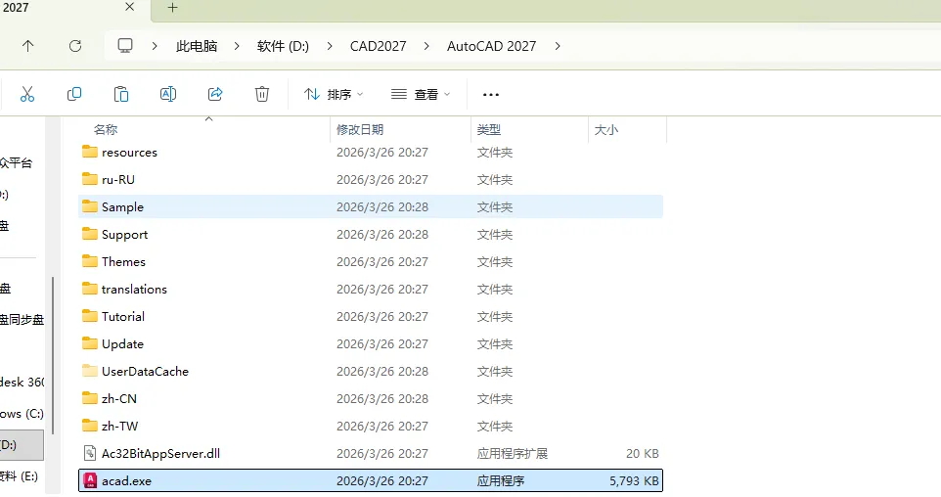941x497 pixels.
Task: Expand the chevron after 此电脑 breadcrumb
Action: click(x=237, y=46)
